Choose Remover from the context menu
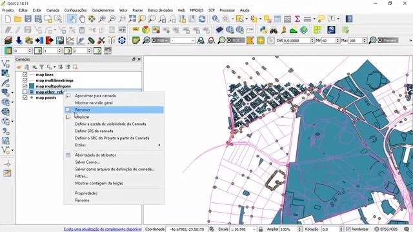This screenshot has width=413, height=232. (x=114, y=110)
